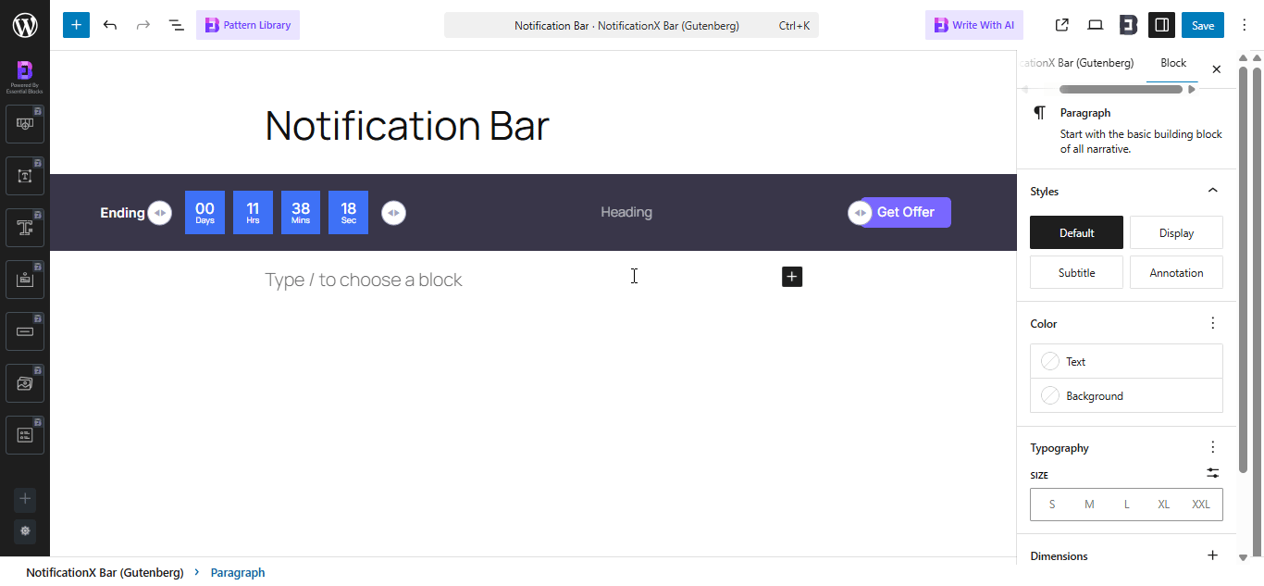The image size is (1264, 586).
Task: Open the Text color picker
Action: point(1126,361)
